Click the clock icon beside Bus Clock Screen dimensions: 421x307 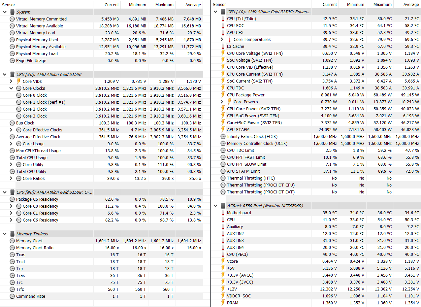pos(12,123)
